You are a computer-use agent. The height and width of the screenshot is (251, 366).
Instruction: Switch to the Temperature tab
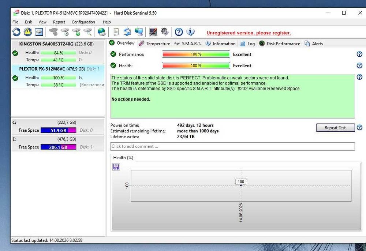(154, 44)
